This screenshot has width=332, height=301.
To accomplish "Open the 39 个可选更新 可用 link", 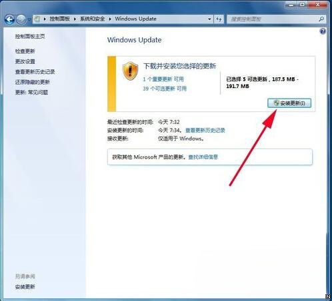I will pyautogui.click(x=165, y=89).
